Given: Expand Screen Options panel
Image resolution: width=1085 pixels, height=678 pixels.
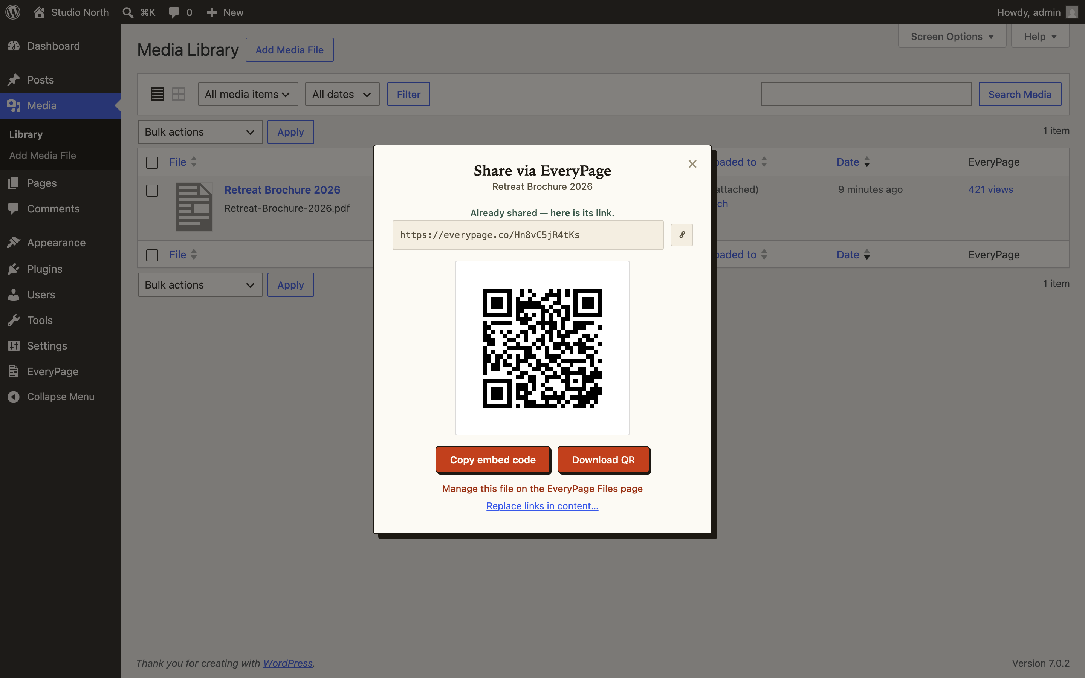Looking at the screenshot, I should [x=952, y=36].
